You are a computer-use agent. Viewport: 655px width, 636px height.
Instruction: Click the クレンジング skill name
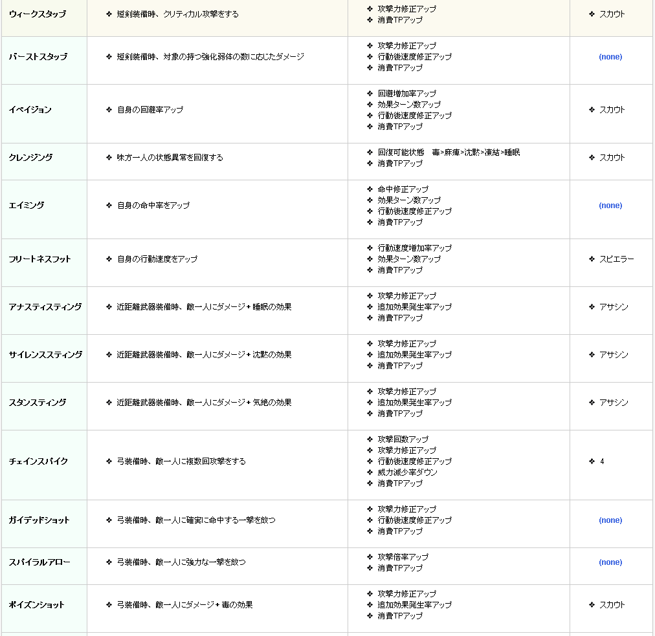(30, 158)
